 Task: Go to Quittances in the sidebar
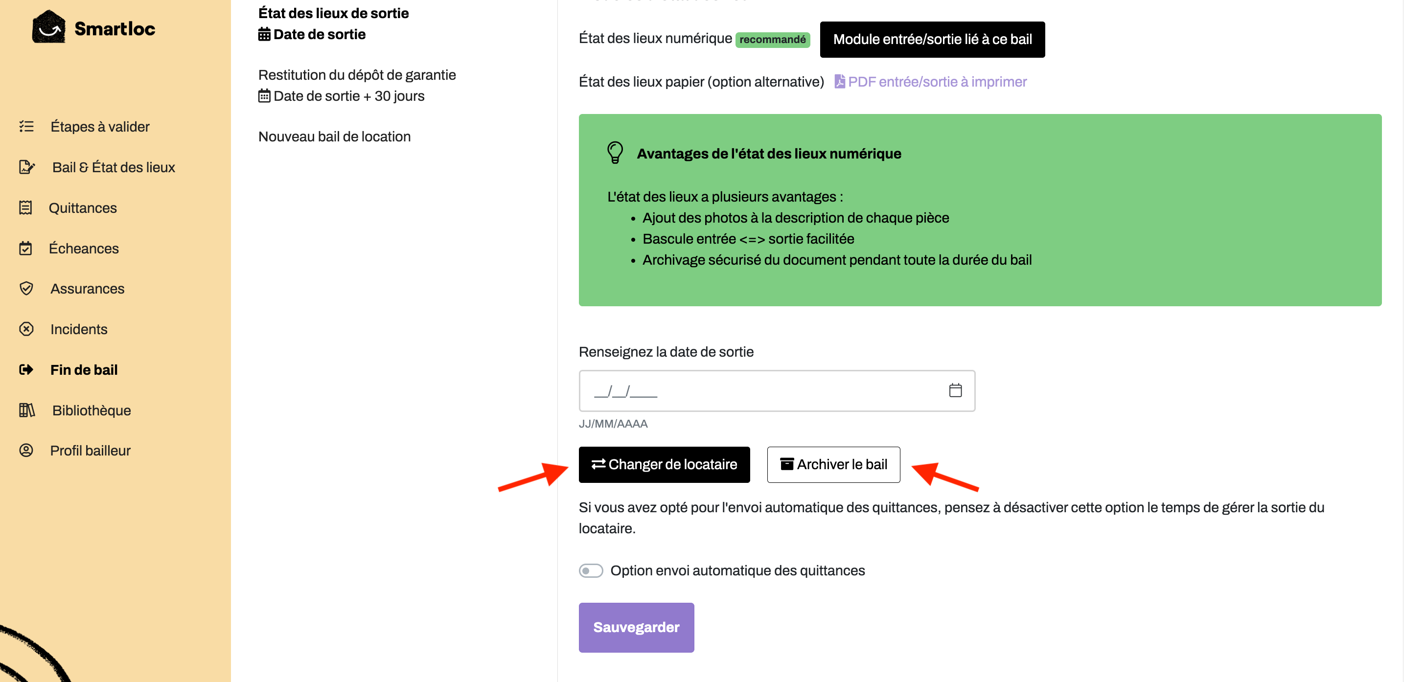(83, 208)
